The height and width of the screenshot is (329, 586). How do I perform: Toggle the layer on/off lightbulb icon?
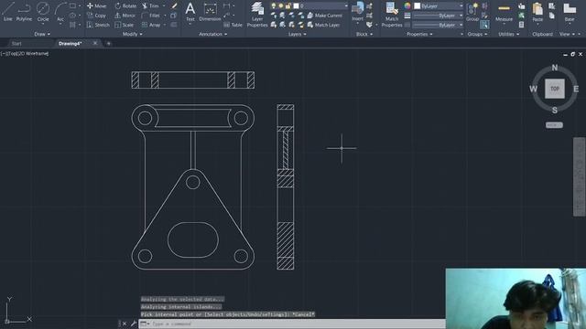point(274,6)
